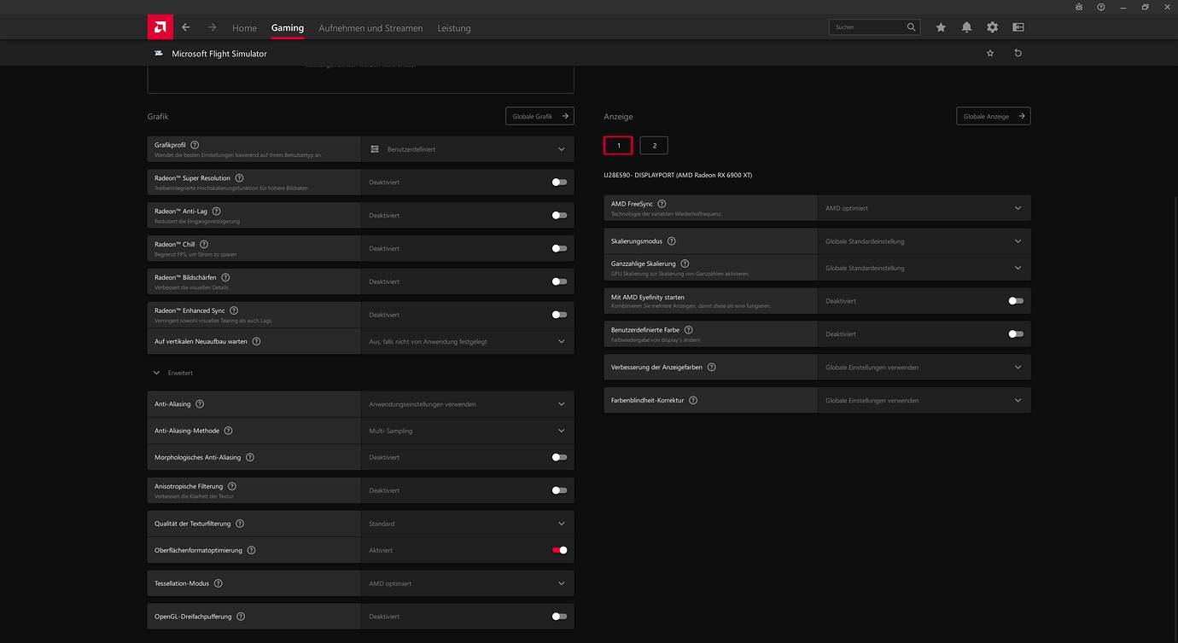The height and width of the screenshot is (643, 1178).
Task: Open the notifications bell icon
Action: click(x=966, y=26)
